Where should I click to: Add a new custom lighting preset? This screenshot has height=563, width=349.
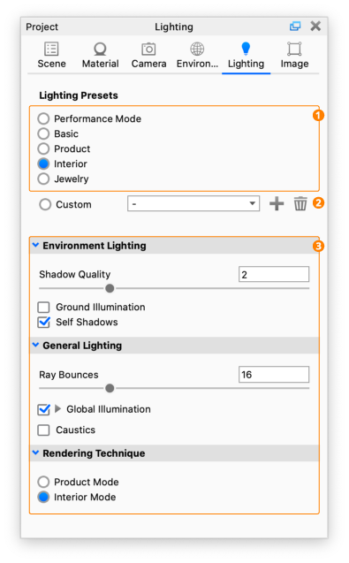[x=277, y=203]
